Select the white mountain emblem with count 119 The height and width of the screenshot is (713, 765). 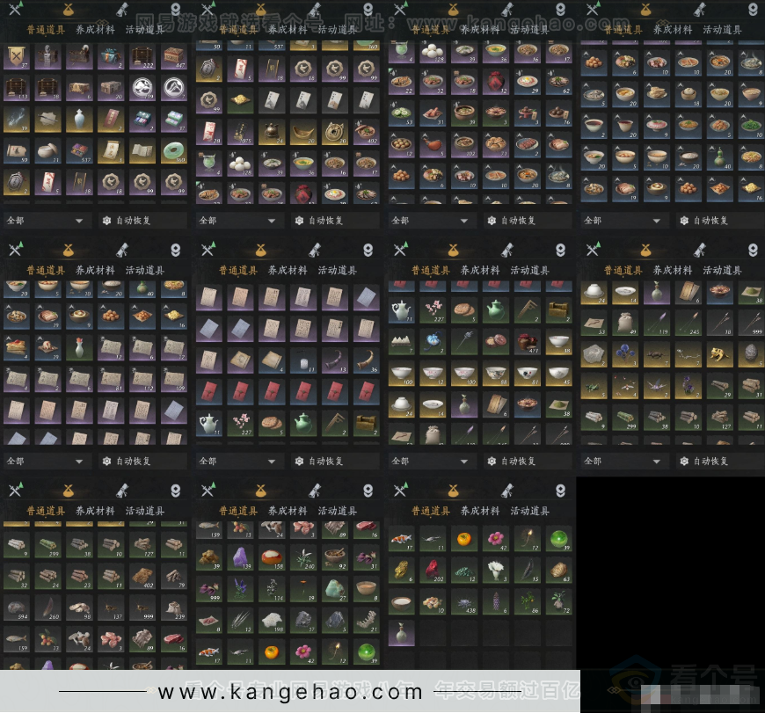click(142, 88)
